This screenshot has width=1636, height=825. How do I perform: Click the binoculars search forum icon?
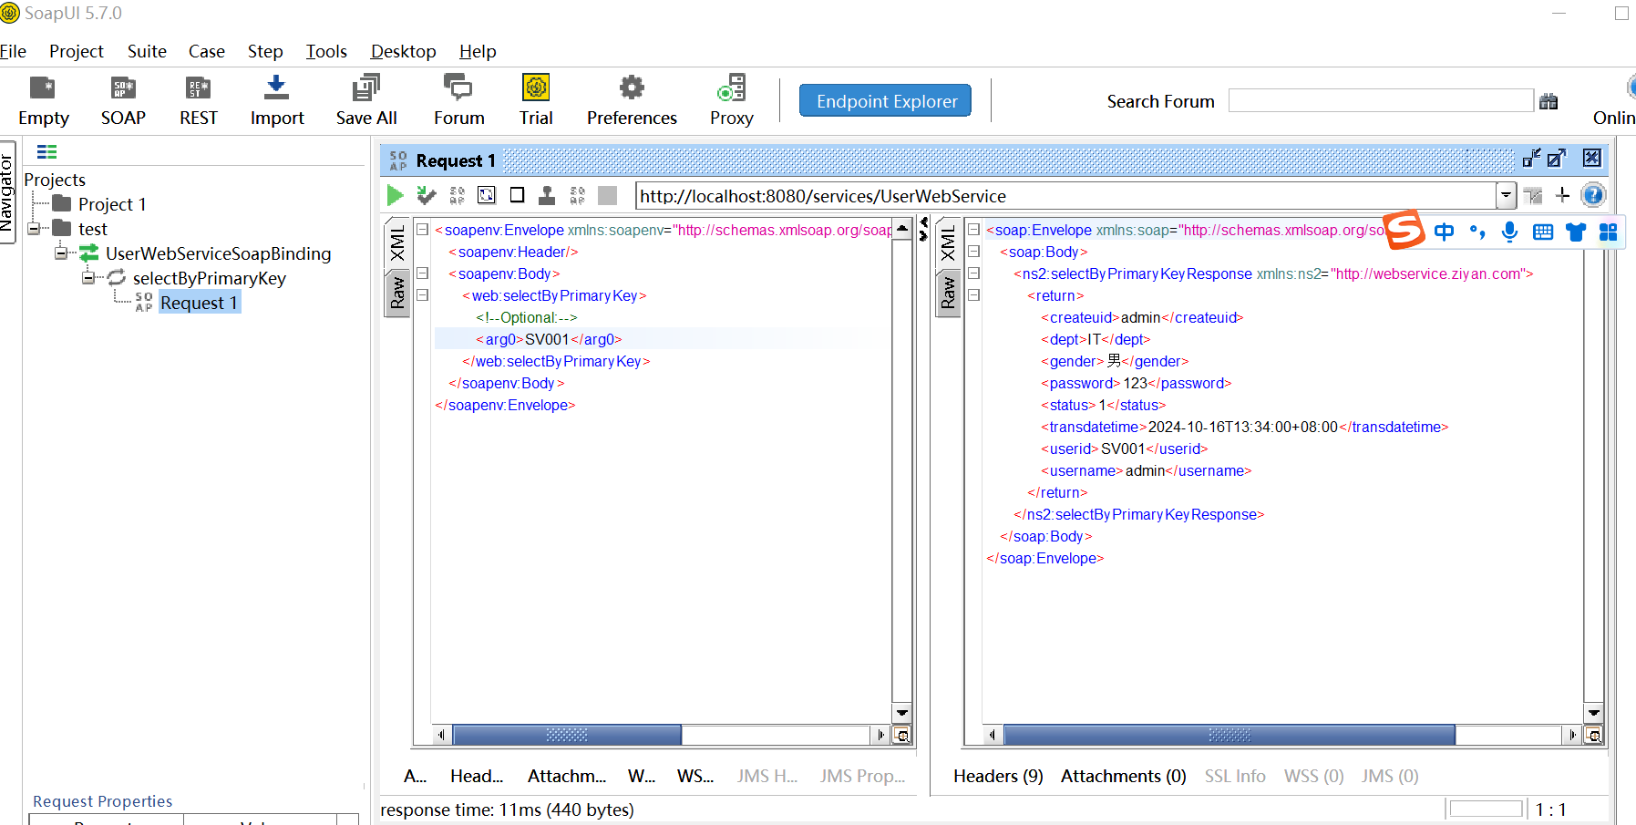coord(1549,101)
